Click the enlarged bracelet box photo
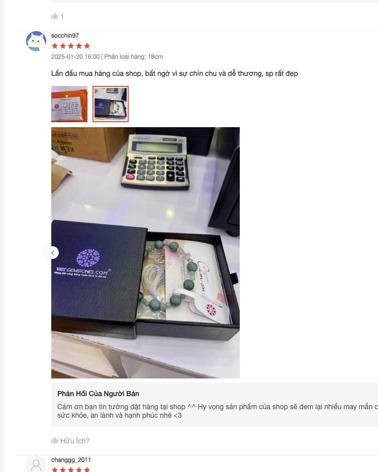The width and height of the screenshot is (378, 472). (145, 252)
